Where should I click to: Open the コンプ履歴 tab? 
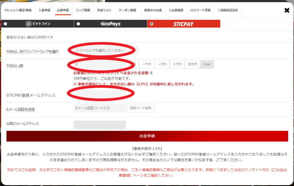click(x=83, y=10)
